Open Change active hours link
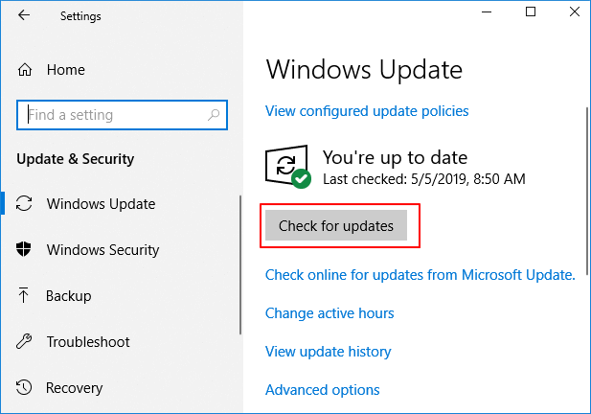Image resolution: width=591 pixels, height=414 pixels. click(x=330, y=313)
